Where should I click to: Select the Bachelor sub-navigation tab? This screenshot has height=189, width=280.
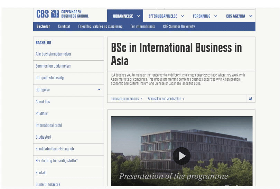click(43, 26)
